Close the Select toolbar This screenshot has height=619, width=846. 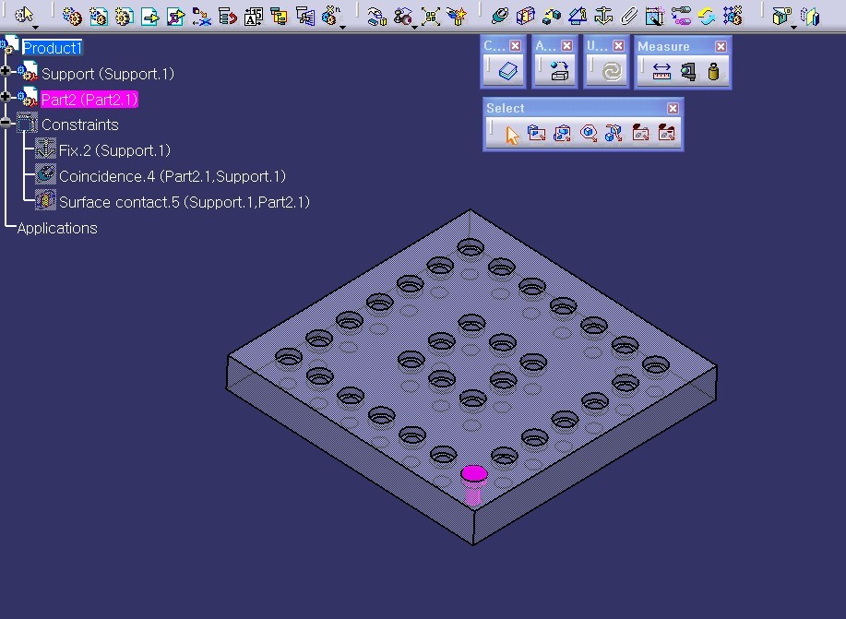point(673,108)
